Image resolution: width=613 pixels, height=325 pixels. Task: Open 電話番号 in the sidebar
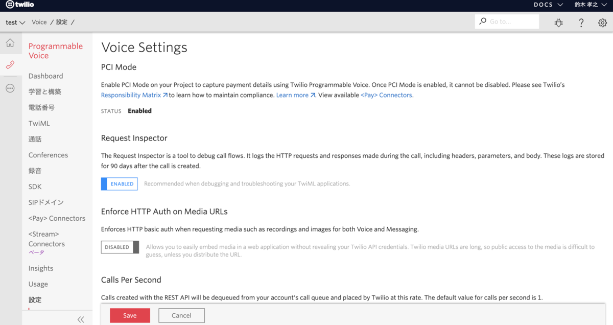(41, 108)
